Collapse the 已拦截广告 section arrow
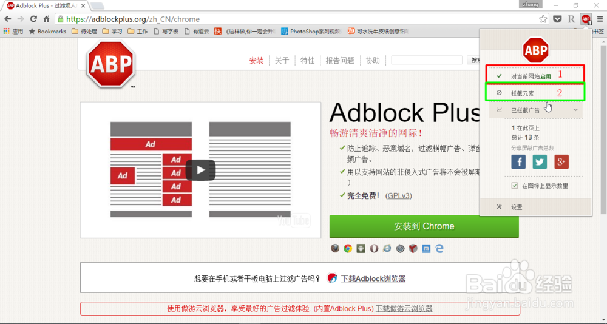The image size is (607, 324). (575, 110)
